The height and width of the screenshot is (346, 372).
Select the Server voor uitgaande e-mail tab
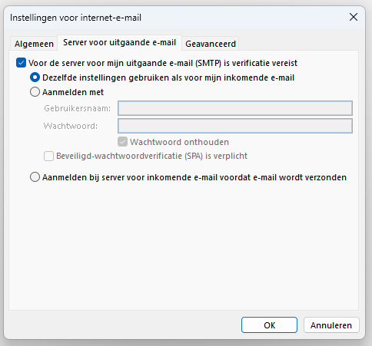click(119, 42)
